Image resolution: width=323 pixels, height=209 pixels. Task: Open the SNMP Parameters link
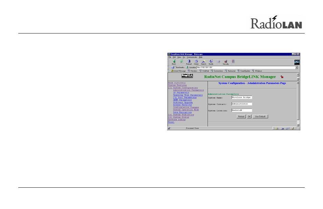[x=182, y=100]
